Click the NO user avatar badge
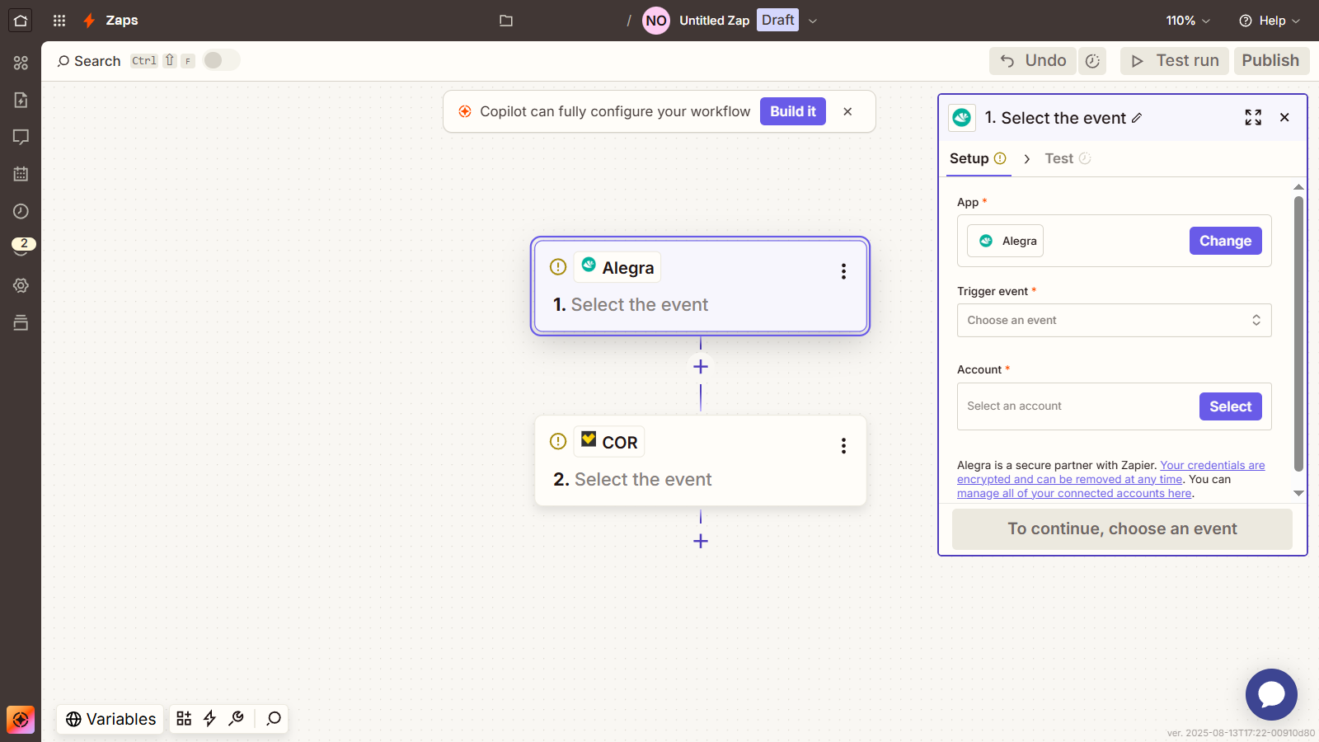Image resolution: width=1319 pixels, height=742 pixels. point(656,21)
